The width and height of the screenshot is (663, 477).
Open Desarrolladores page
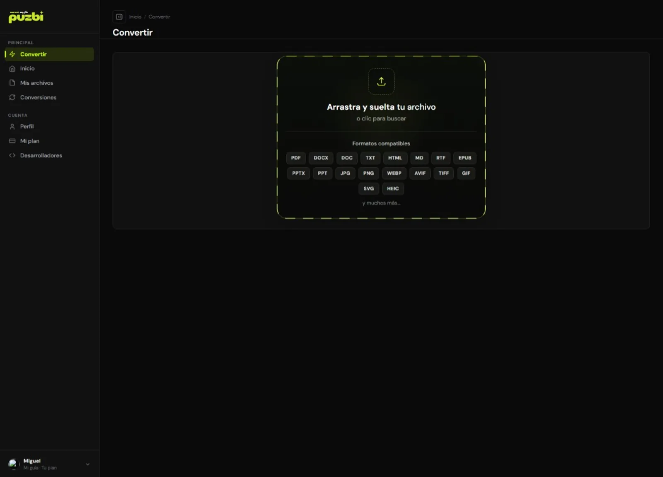click(x=49, y=155)
